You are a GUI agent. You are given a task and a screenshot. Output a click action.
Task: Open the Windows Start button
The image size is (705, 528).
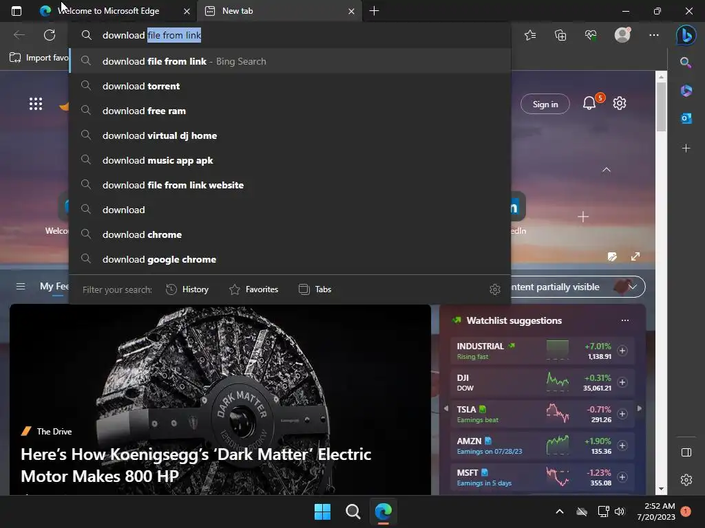(x=322, y=511)
